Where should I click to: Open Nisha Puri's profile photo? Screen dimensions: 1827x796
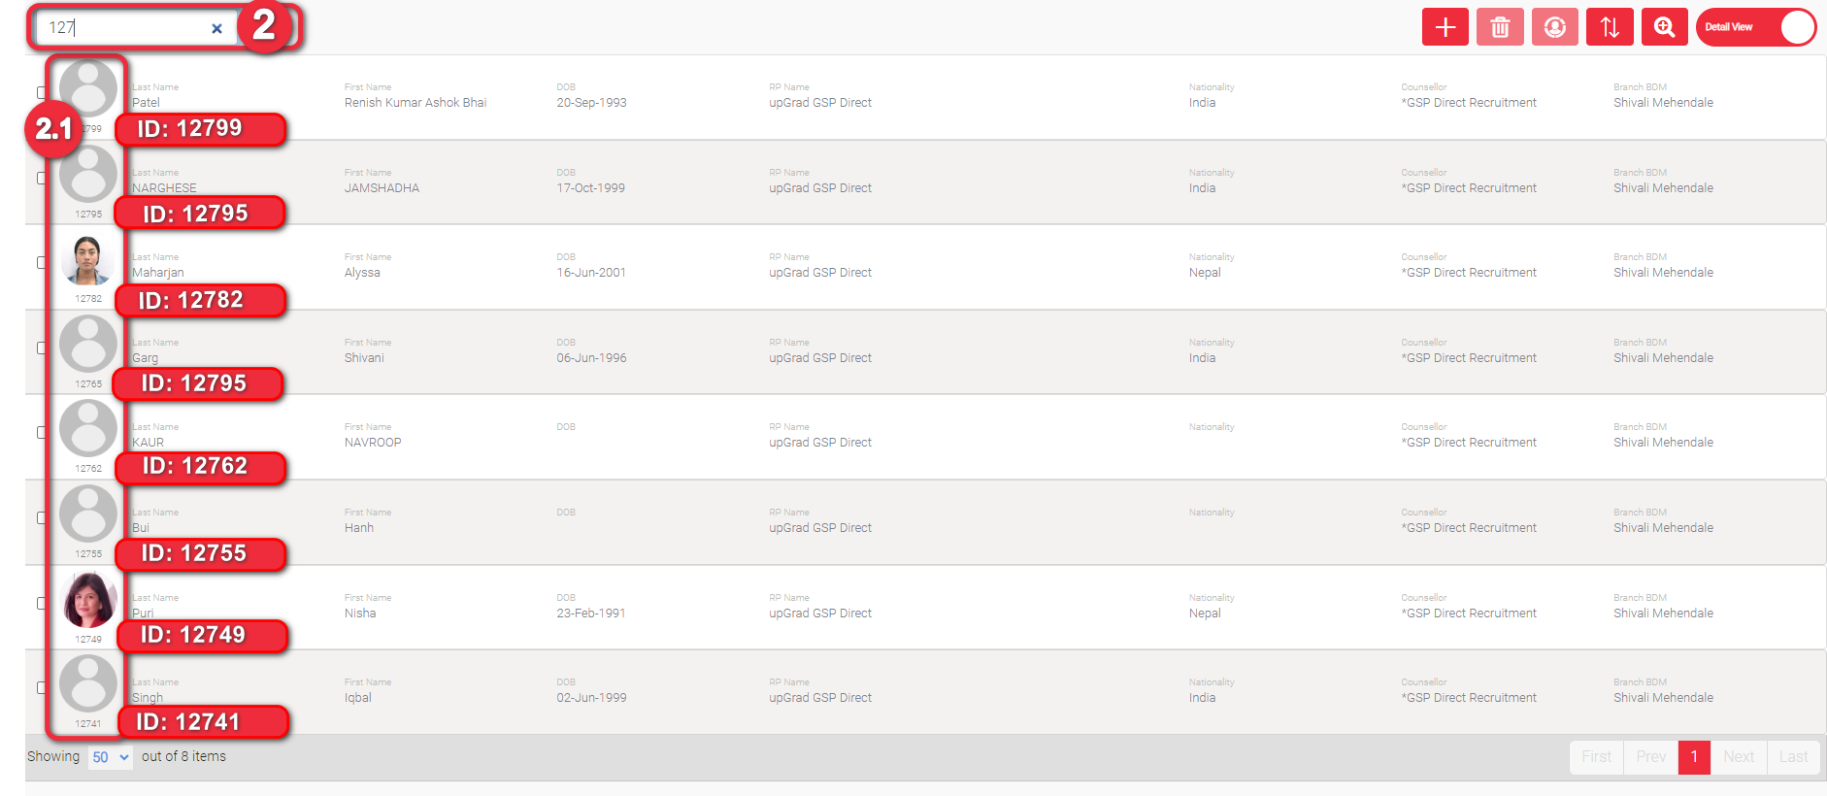[88, 600]
